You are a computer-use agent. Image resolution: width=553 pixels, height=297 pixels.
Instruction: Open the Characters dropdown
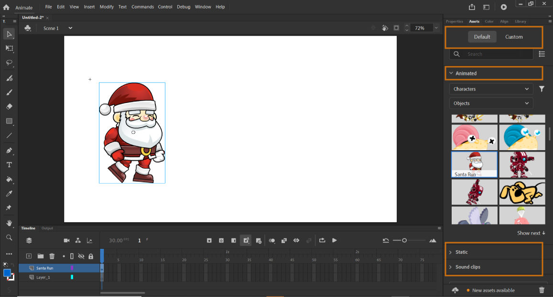(x=491, y=89)
